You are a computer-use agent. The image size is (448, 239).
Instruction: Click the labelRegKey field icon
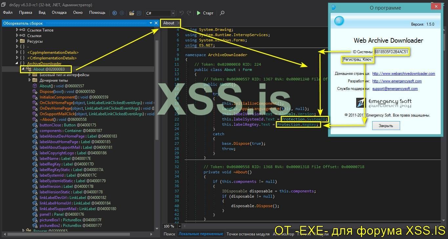tap(35, 164)
